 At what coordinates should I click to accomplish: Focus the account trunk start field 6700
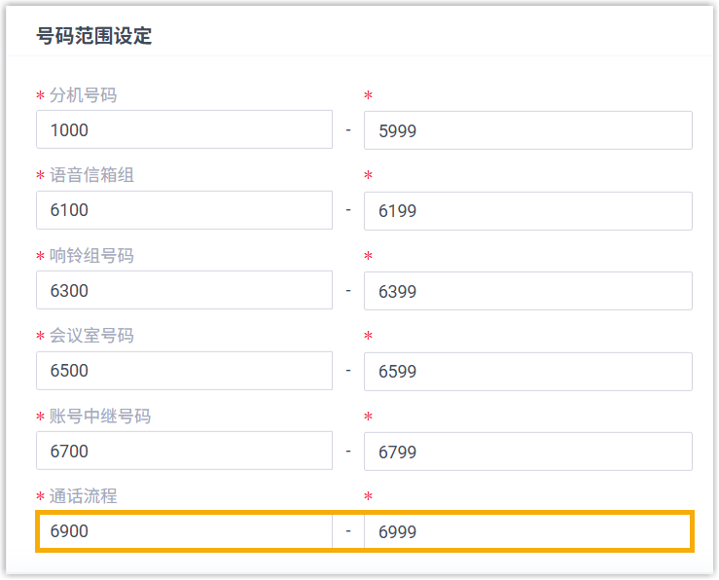coord(184,452)
